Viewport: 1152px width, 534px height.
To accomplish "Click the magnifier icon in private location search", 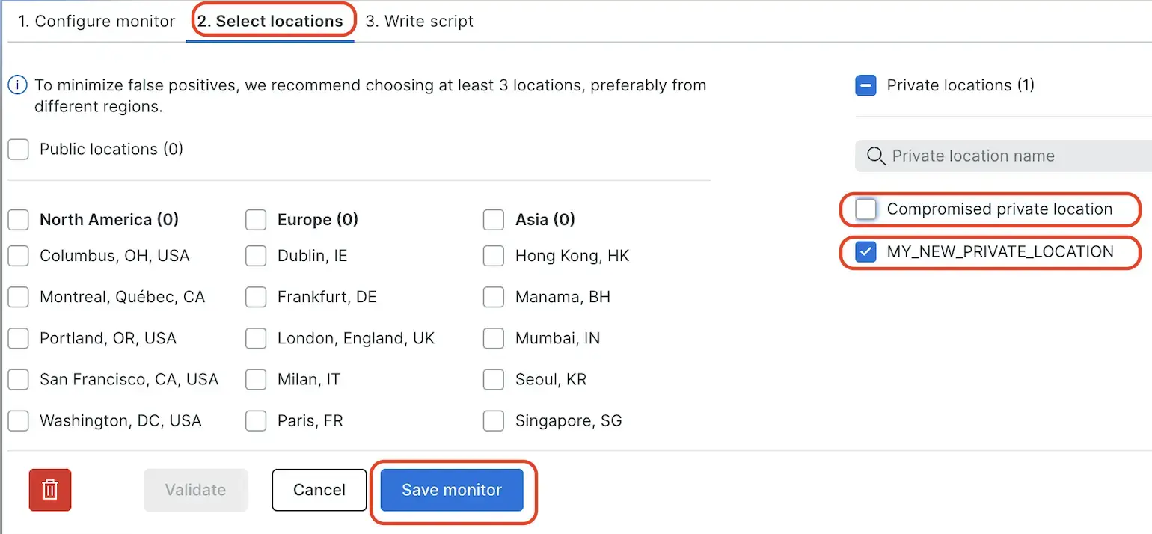I will click(x=875, y=156).
